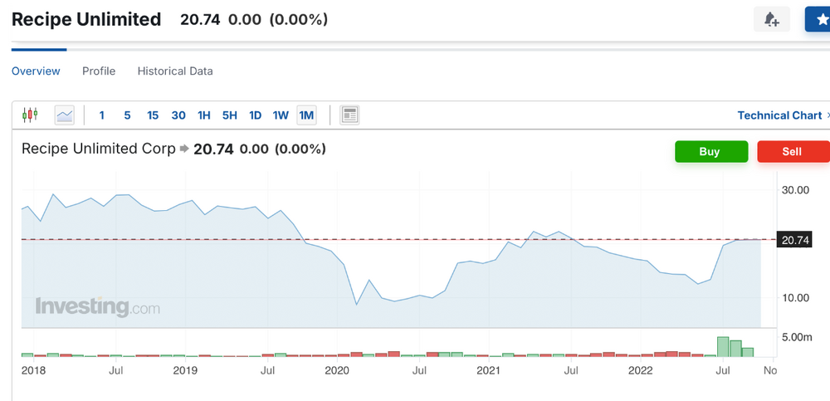The image size is (830, 401).
Task: Click the 5.00m volume axis label
Action: [x=796, y=337]
